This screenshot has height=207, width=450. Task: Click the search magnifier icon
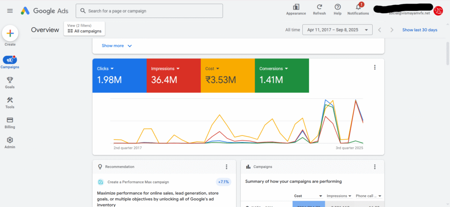(x=83, y=11)
